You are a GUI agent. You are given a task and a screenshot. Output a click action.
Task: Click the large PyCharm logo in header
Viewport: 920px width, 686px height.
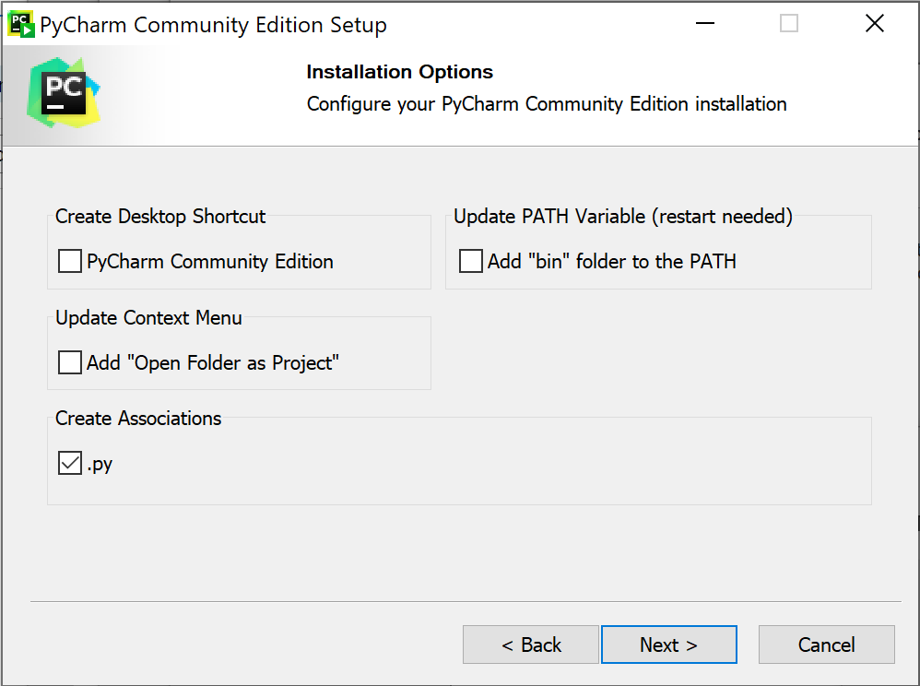pos(64,94)
